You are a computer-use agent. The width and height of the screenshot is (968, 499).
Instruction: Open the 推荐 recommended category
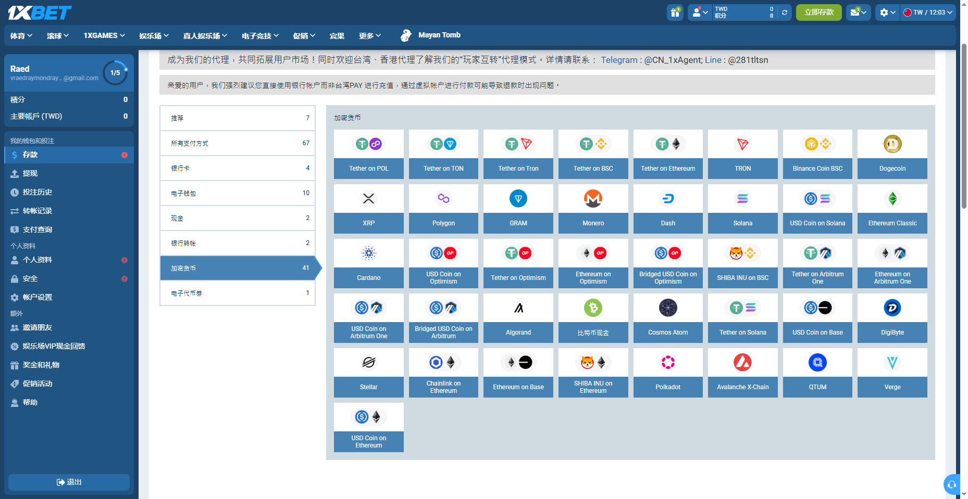[x=238, y=118]
